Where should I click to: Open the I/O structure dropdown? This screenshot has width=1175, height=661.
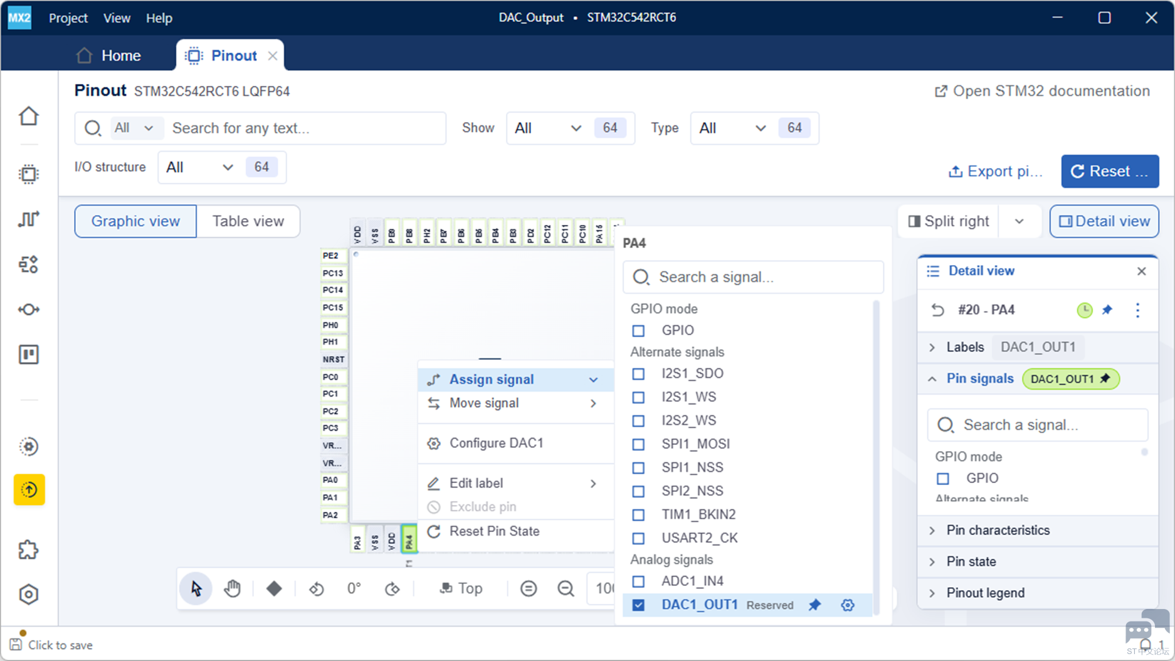[x=222, y=167]
